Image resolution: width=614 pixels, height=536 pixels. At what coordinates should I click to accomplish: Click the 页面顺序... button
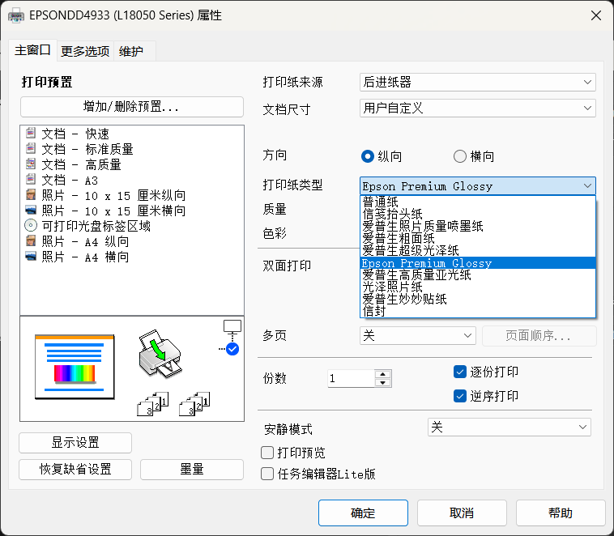(x=539, y=335)
